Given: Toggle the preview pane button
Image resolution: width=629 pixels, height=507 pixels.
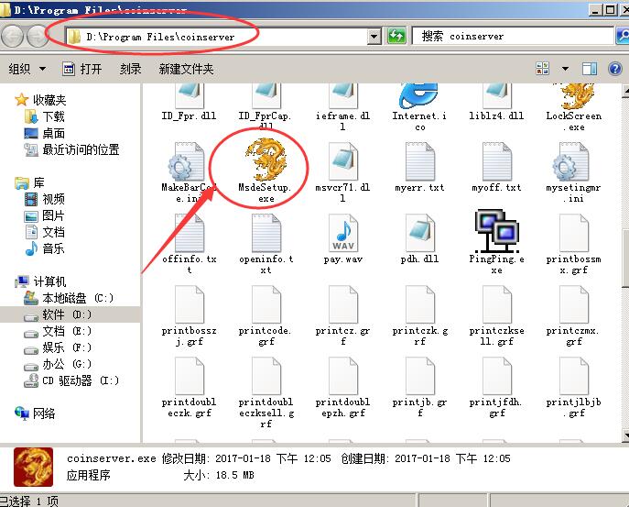Looking at the screenshot, I should click(x=590, y=69).
